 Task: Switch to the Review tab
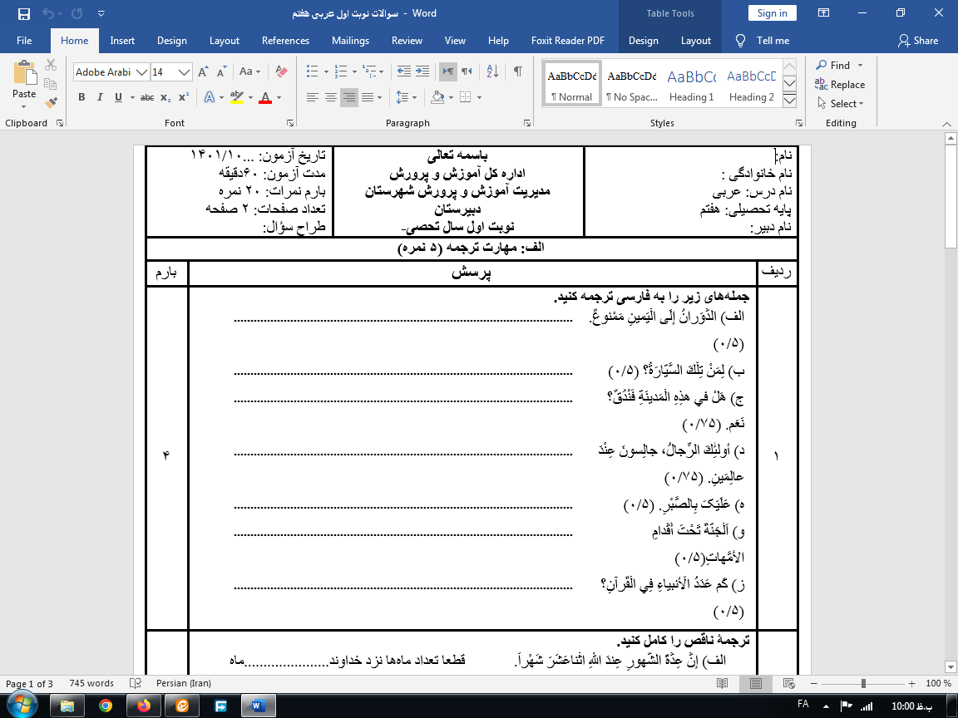pos(407,40)
